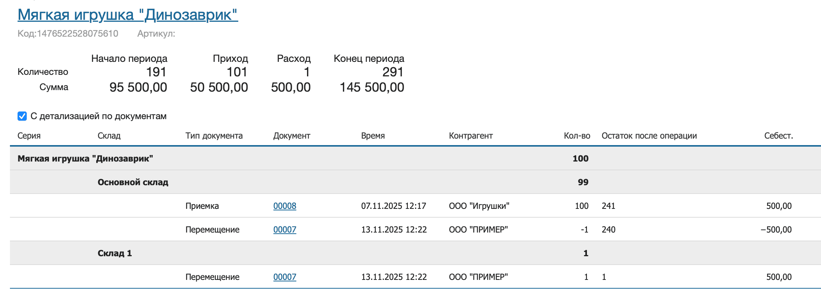
Task: Select the row with counterparty ООО "Игрушки"
Action: click(x=479, y=206)
